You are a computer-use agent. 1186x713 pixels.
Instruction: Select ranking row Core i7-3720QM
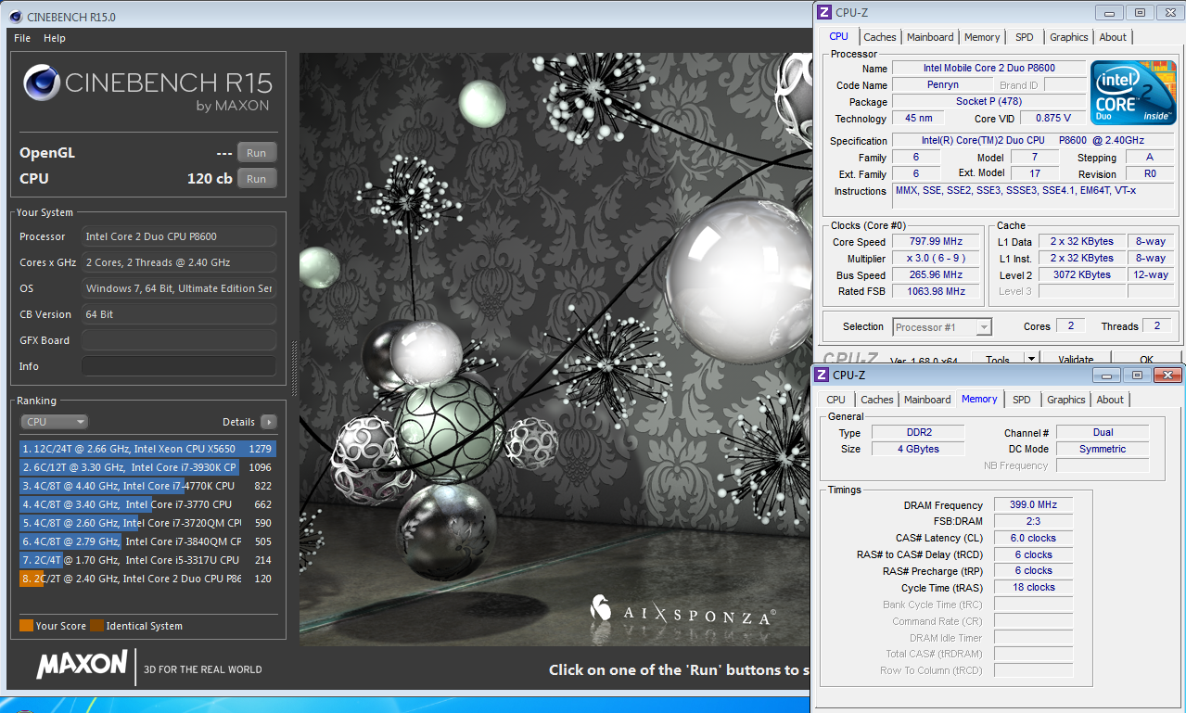coord(147,523)
